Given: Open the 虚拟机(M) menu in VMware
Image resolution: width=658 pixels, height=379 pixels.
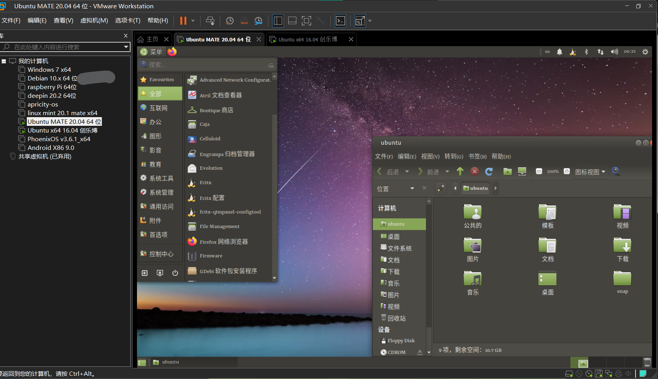Looking at the screenshot, I should click(x=94, y=21).
